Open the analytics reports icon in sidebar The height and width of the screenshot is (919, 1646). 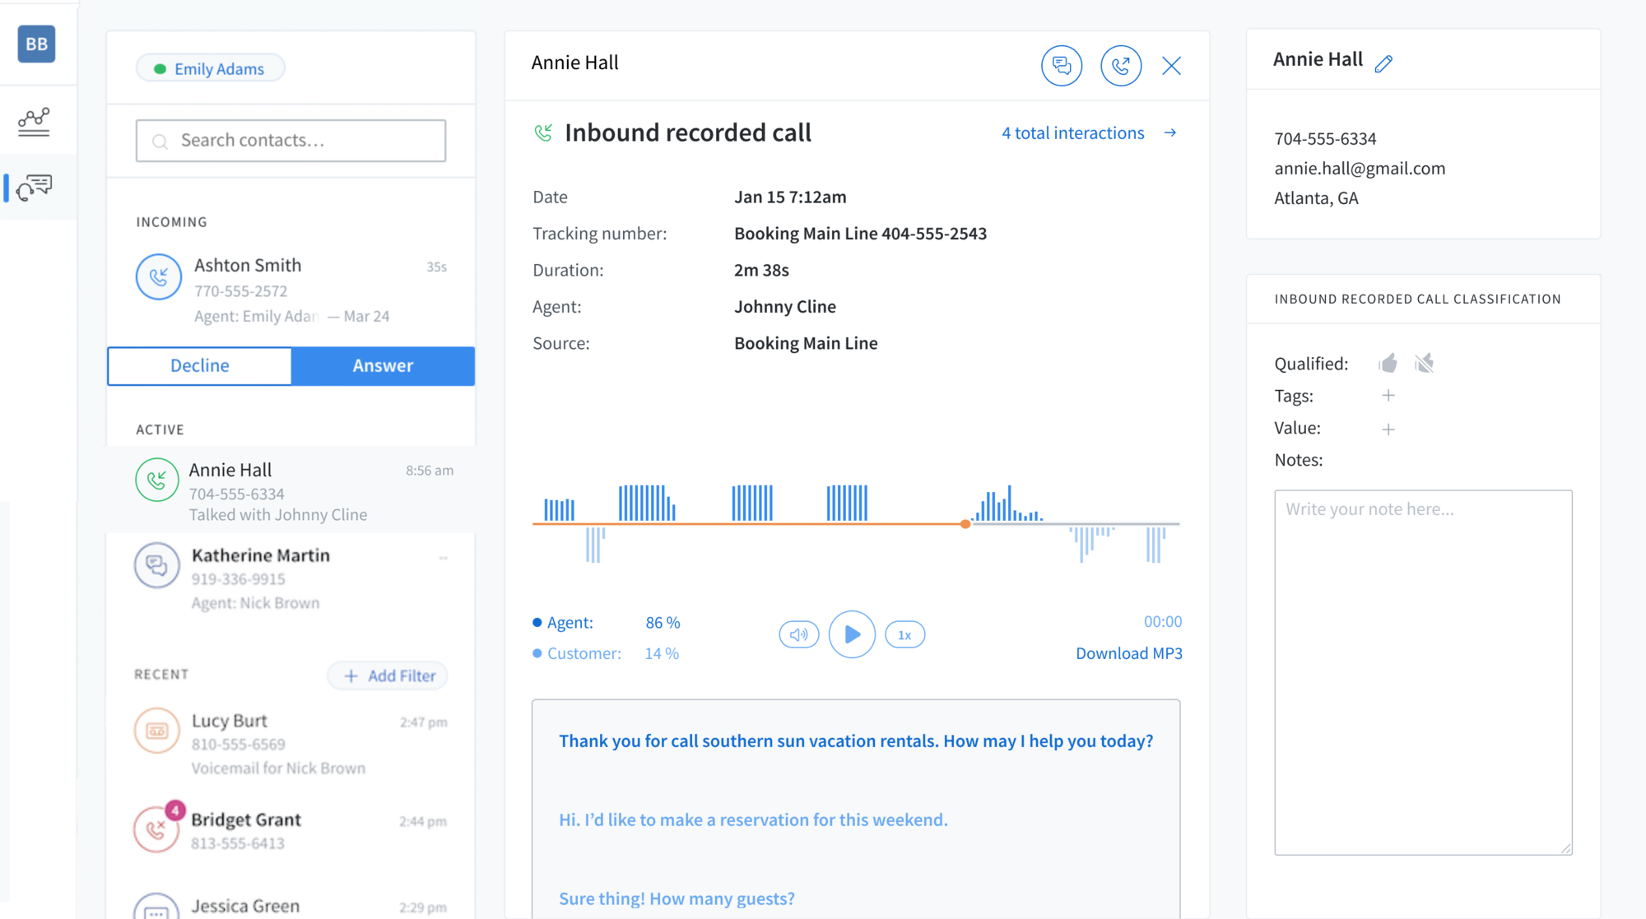34,122
